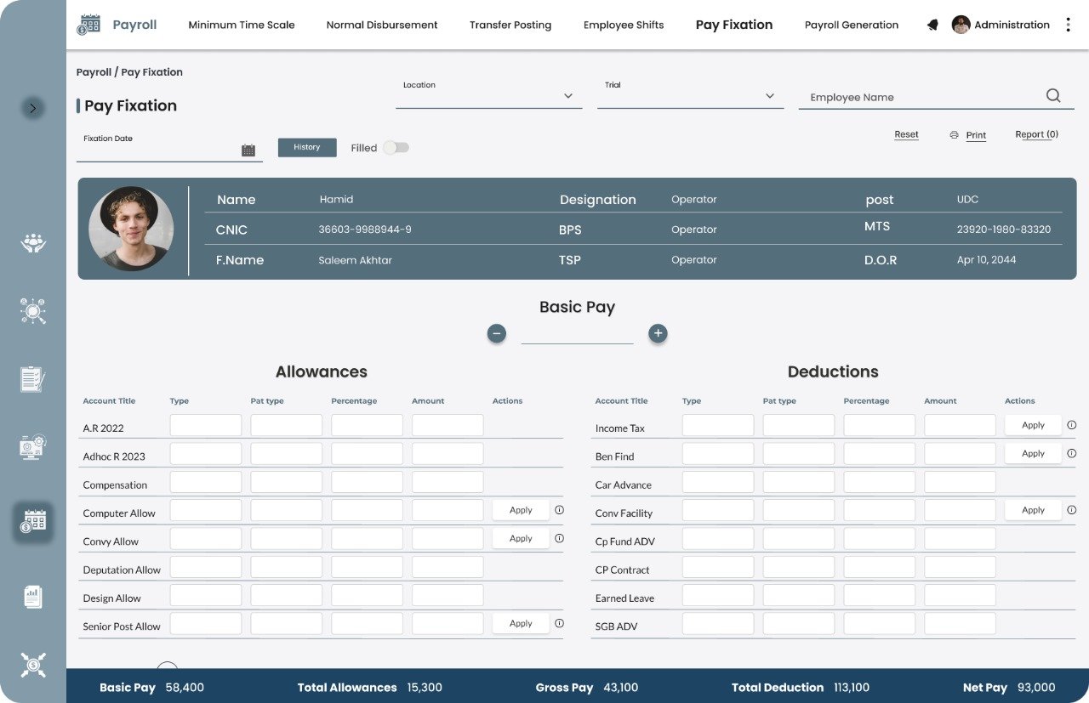The image size is (1089, 703).
Task: Open the Minimum Time Scale tab
Action: pyautogui.click(x=242, y=25)
